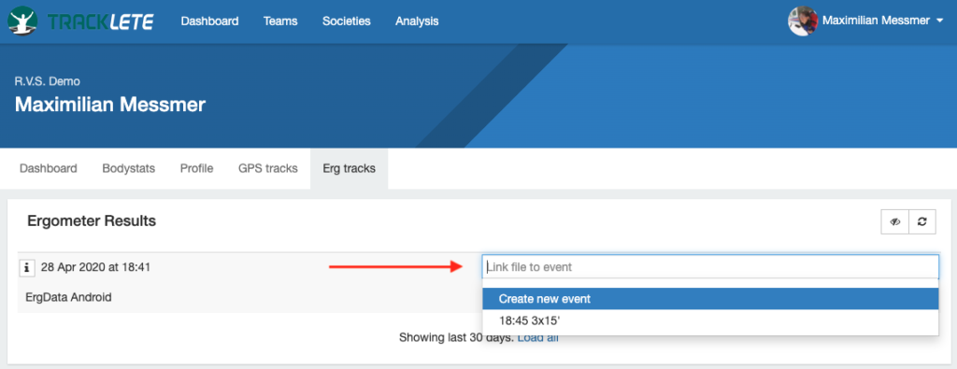This screenshot has height=369, width=957.
Task: Select the Erg tracks tab
Action: pyautogui.click(x=350, y=168)
